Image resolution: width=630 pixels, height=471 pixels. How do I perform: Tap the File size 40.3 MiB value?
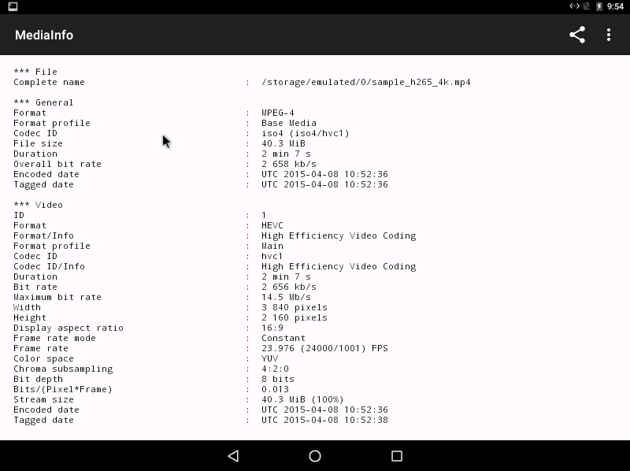[283, 143]
